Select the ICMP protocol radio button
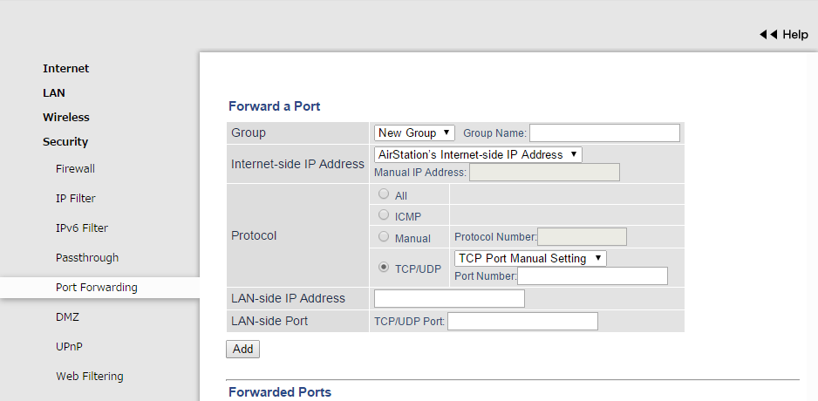The height and width of the screenshot is (401, 818). (384, 214)
